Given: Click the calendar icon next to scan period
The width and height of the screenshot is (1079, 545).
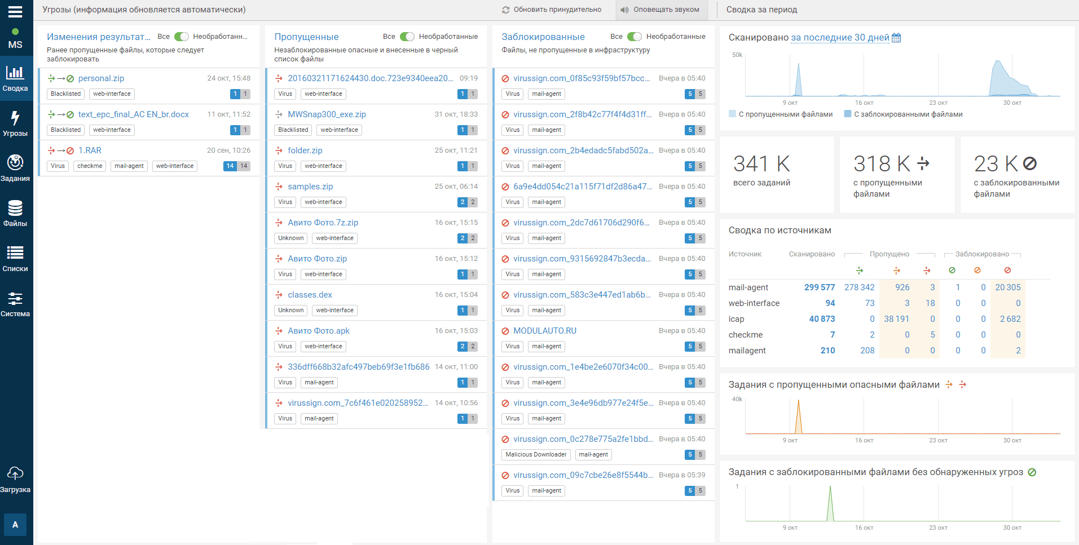Looking at the screenshot, I should tap(896, 38).
